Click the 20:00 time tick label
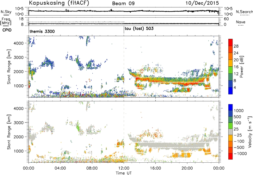The width and height of the screenshot is (253, 175). tap(187, 168)
